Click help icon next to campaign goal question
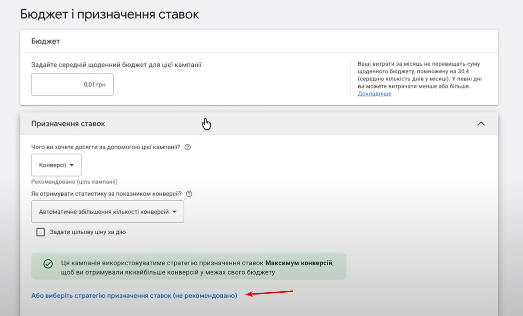The width and height of the screenshot is (523, 316). [x=188, y=147]
